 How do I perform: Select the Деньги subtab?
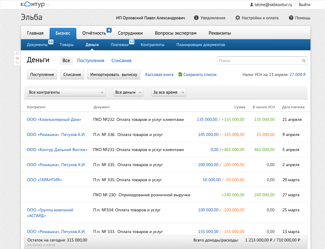(92, 45)
